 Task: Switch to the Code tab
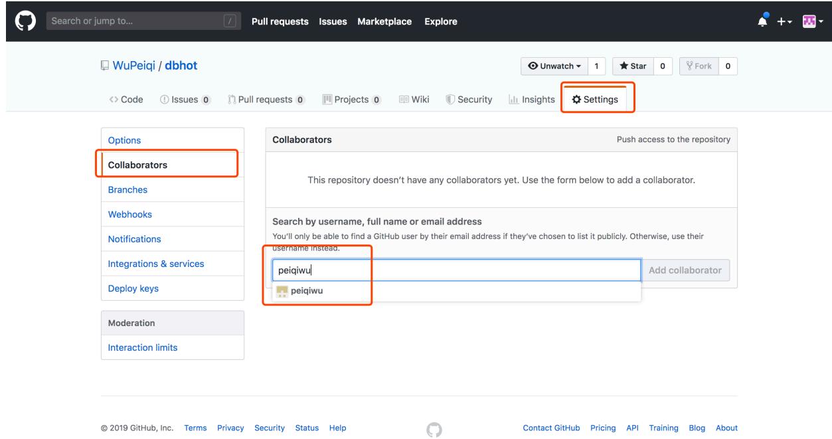point(126,100)
